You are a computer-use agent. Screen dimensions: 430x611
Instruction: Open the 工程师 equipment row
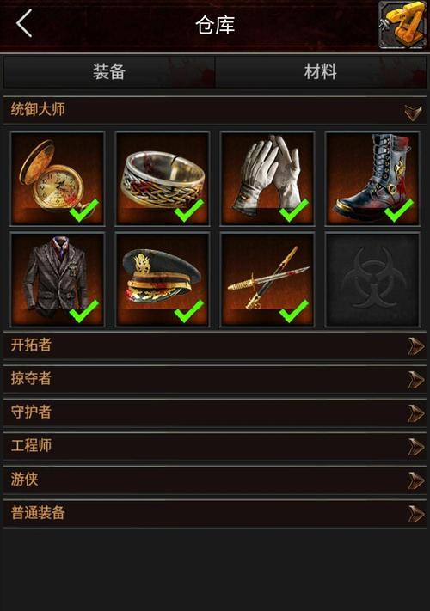coord(215,446)
